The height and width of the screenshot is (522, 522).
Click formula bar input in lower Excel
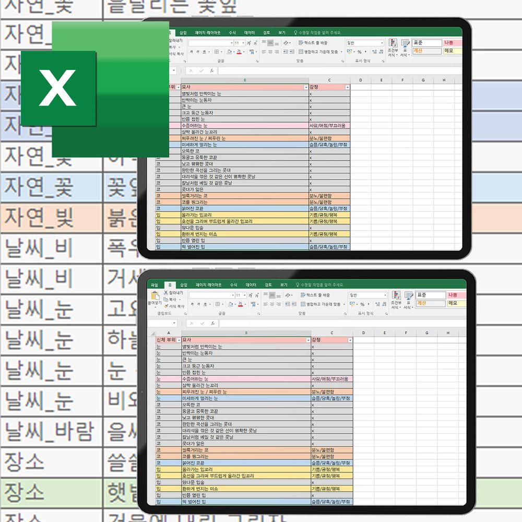tap(342, 323)
